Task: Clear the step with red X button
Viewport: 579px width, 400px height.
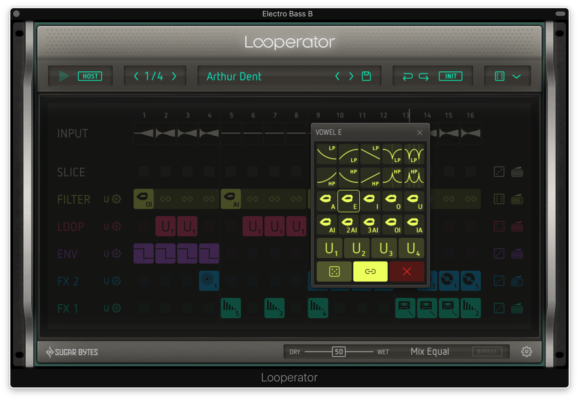Action: (x=406, y=271)
